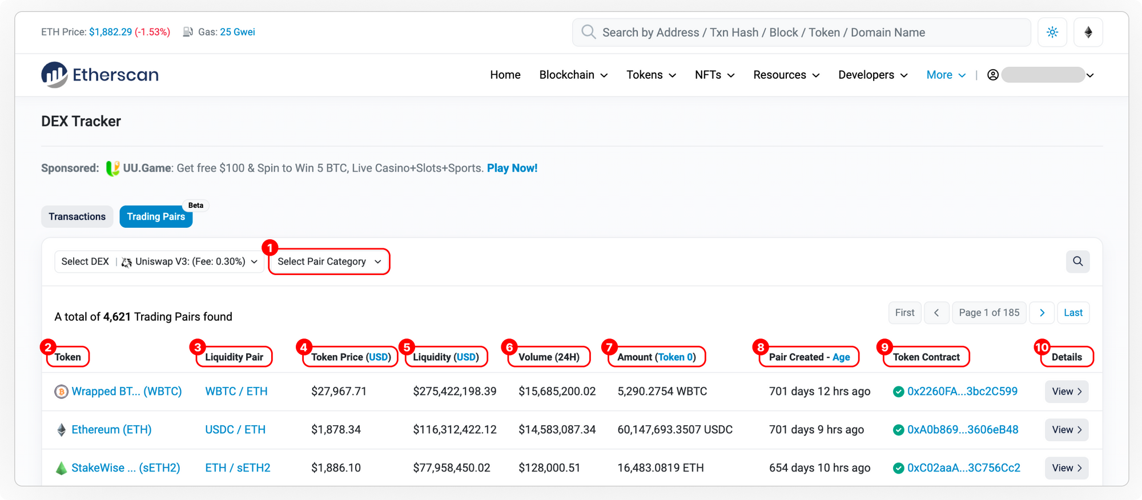Viewport: 1142px width, 500px height.
Task: Click the table search magnifier icon
Action: click(1077, 261)
